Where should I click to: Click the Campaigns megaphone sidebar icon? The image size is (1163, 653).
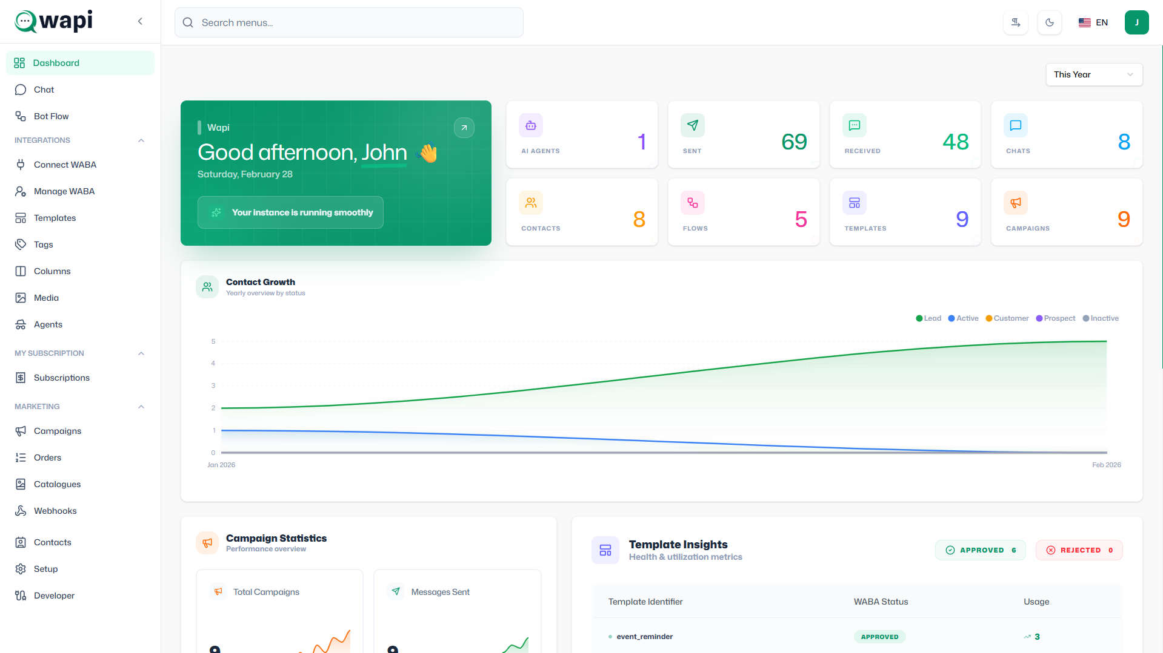click(x=21, y=431)
